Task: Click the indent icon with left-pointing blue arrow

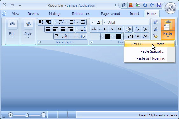Action: (49, 22)
